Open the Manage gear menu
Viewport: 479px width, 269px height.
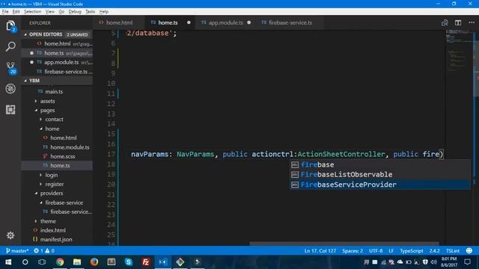(10, 235)
